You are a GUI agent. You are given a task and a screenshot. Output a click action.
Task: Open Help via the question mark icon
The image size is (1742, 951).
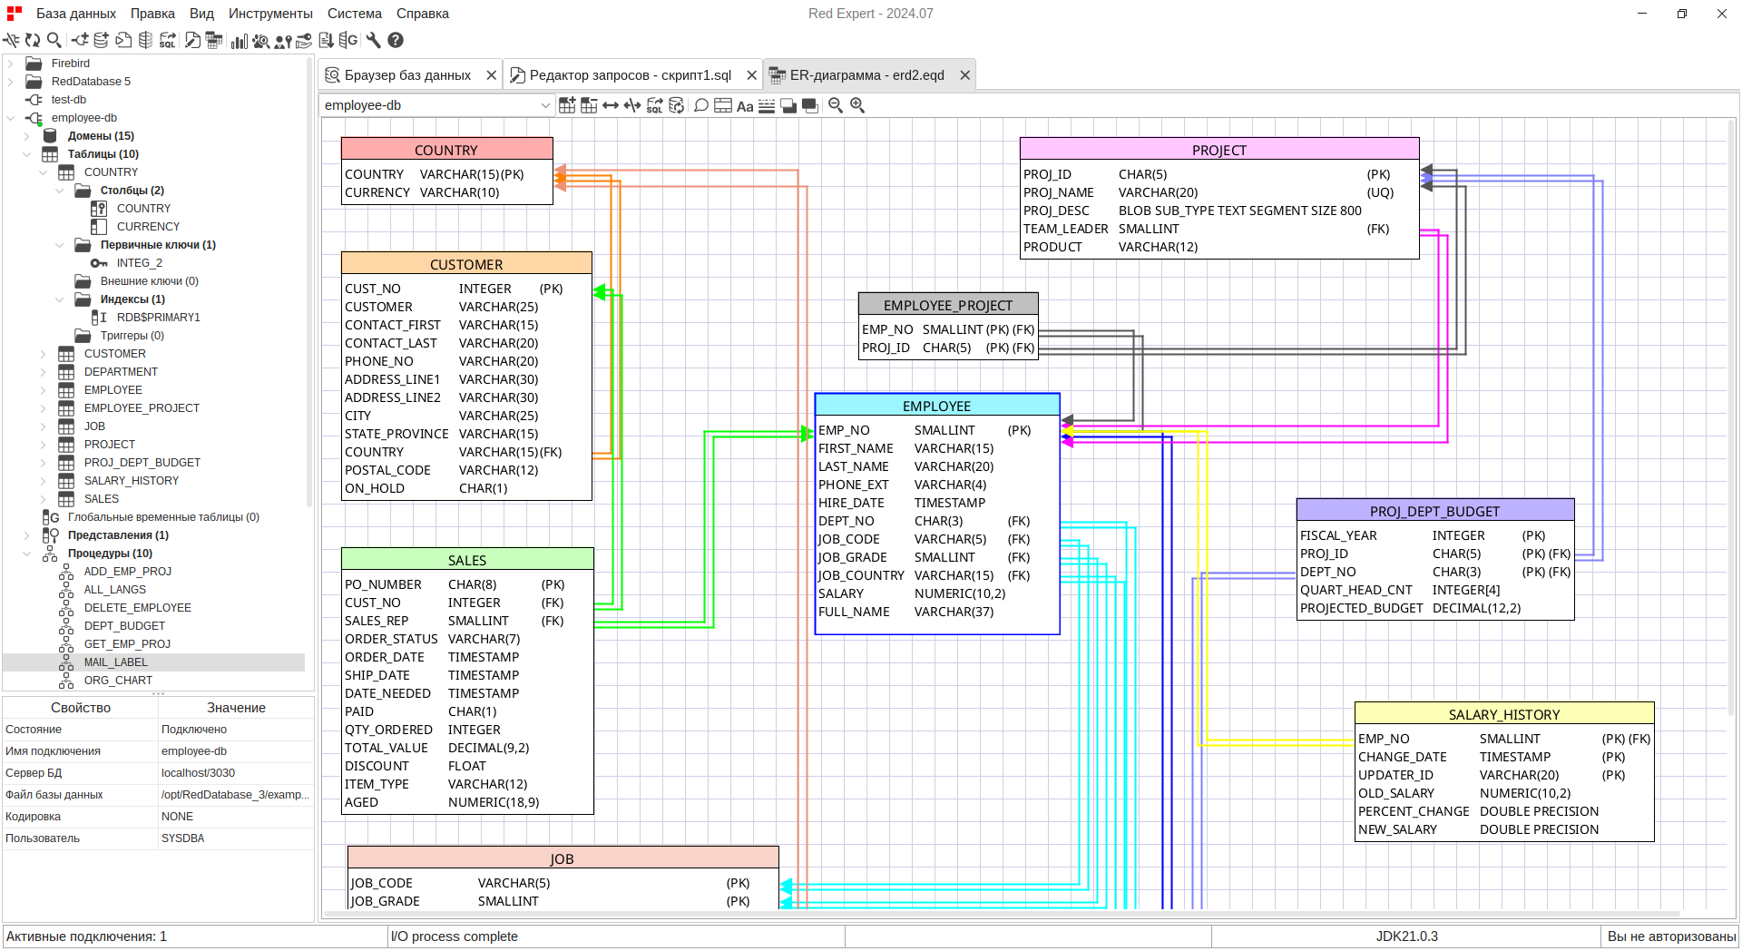coord(395,40)
